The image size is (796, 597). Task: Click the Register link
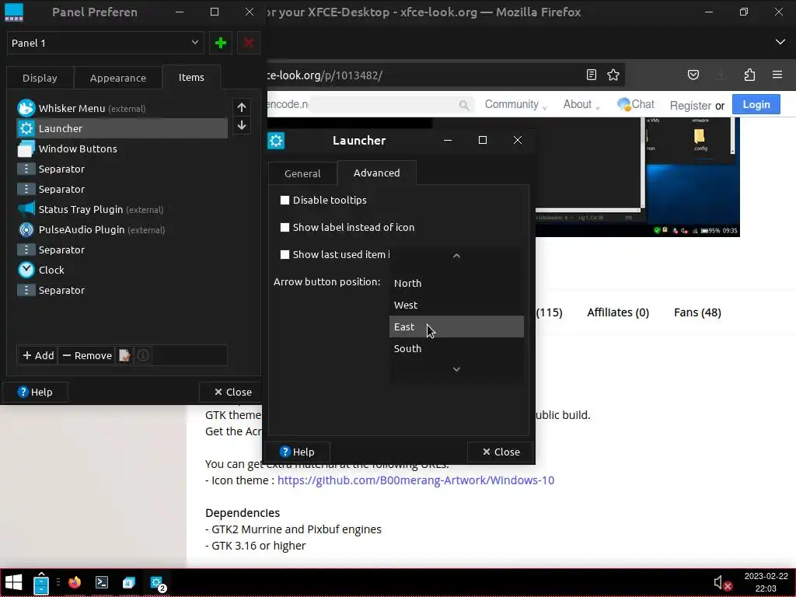click(x=690, y=106)
